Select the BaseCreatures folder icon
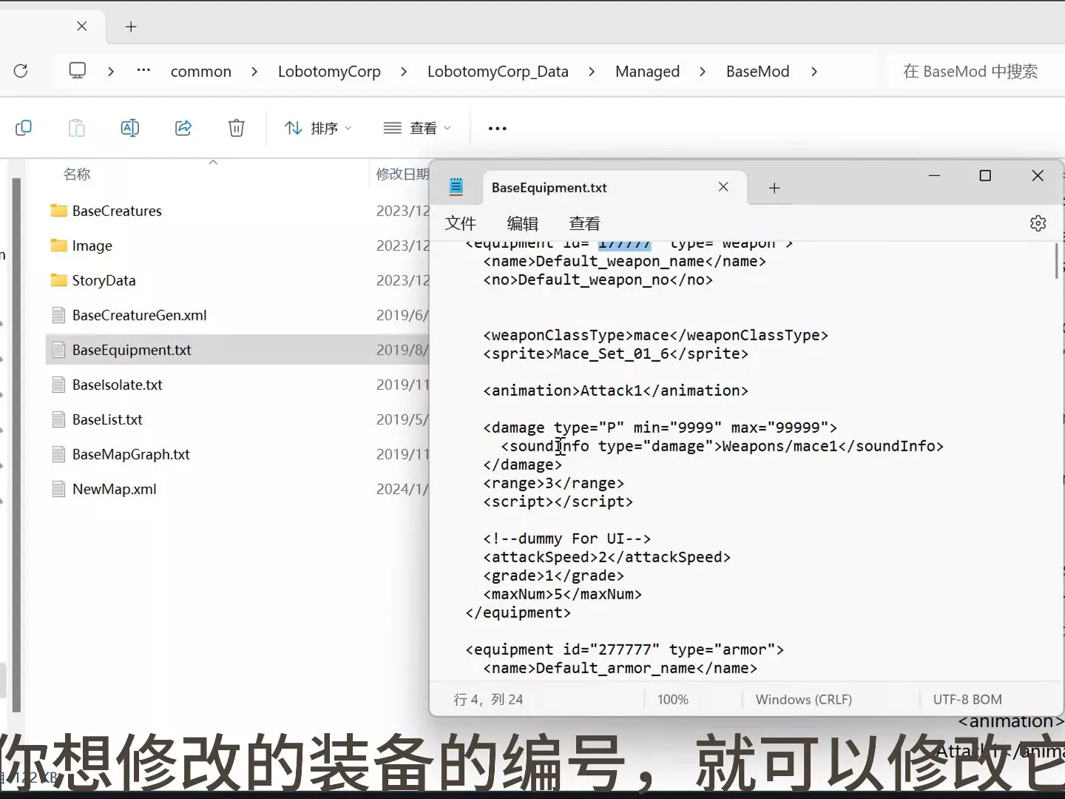Image resolution: width=1065 pixels, height=799 pixels. click(x=58, y=211)
